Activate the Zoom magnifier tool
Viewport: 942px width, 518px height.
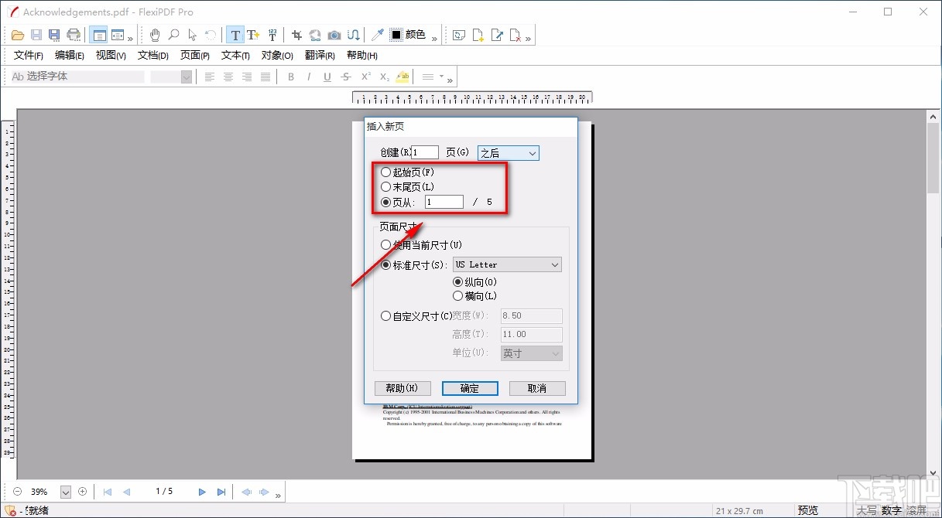click(x=173, y=35)
